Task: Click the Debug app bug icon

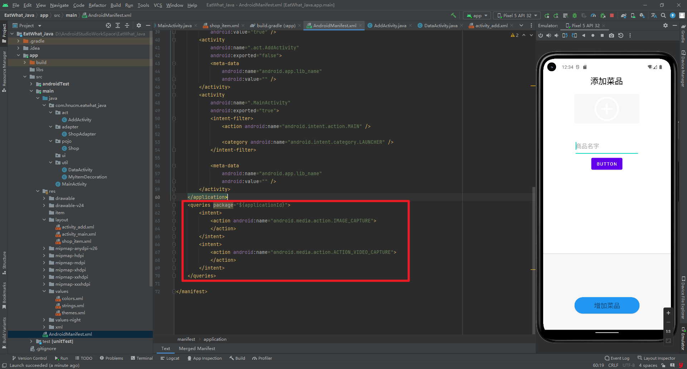Action: click(x=575, y=15)
